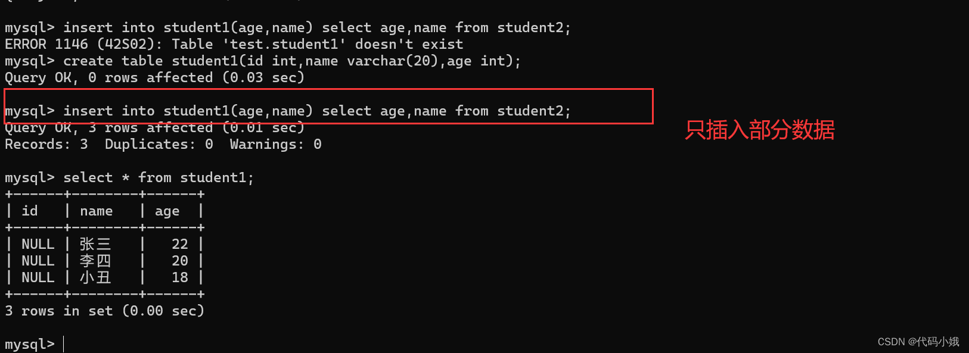This screenshot has width=969, height=353.
Task: Click the select * from student1 command
Action: click(159, 177)
